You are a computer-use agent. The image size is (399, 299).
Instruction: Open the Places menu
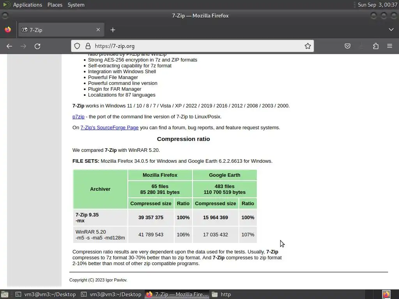(x=55, y=5)
